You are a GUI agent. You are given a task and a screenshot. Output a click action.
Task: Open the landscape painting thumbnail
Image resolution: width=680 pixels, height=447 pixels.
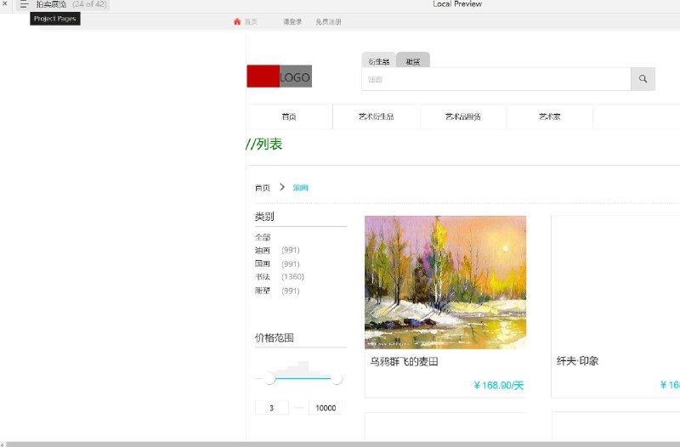click(x=445, y=282)
